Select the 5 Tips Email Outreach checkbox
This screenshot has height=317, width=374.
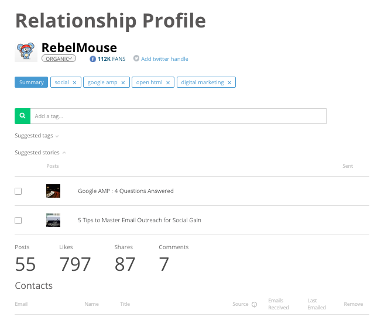(18, 220)
